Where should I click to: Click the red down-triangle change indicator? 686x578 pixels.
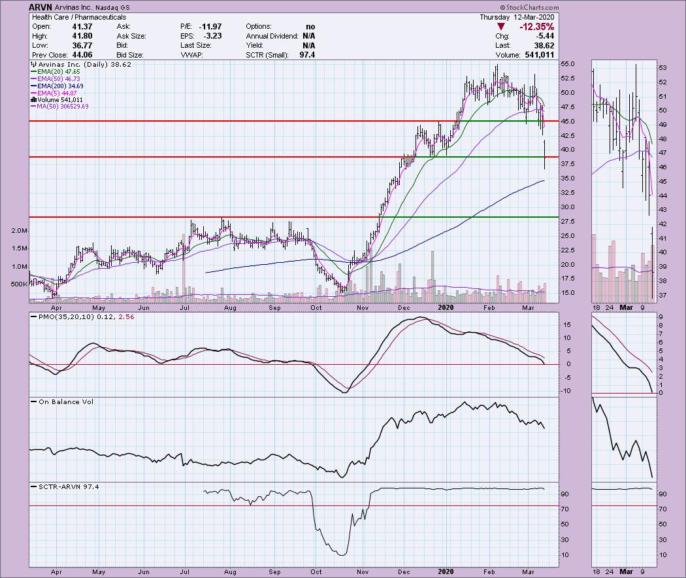coord(501,27)
